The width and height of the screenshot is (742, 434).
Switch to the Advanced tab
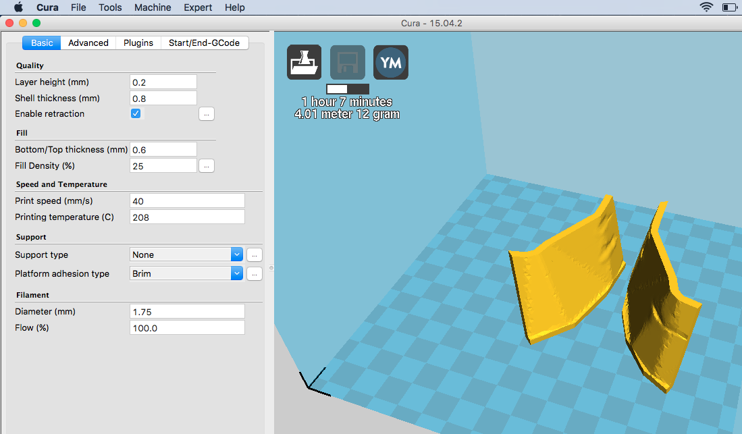88,43
